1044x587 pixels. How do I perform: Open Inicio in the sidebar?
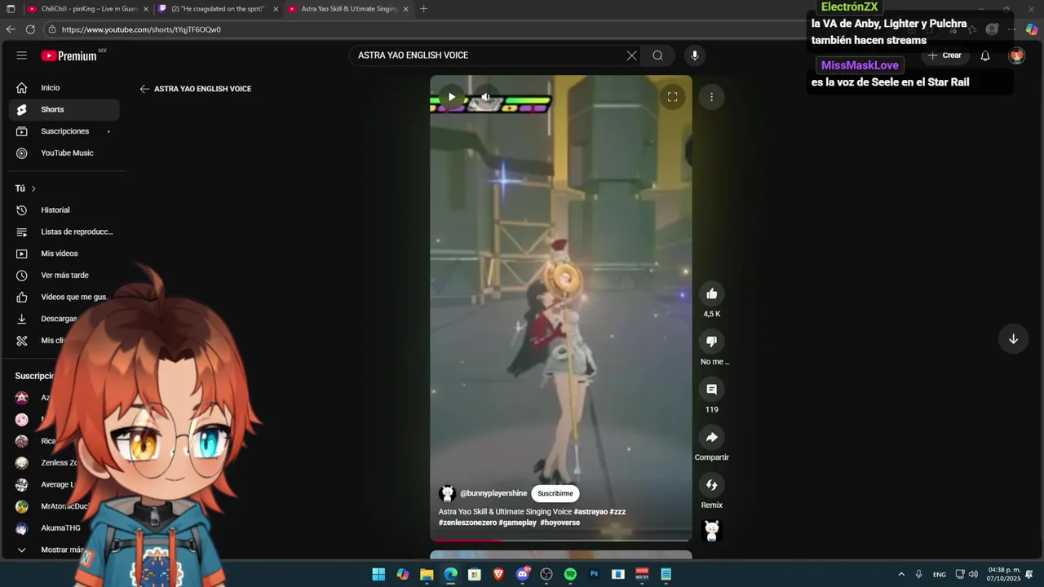[64, 87]
